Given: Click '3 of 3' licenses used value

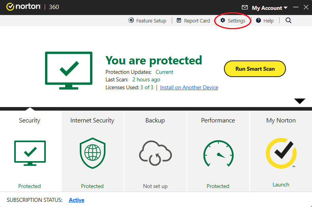Looking at the screenshot, I should [x=147, y=87].
